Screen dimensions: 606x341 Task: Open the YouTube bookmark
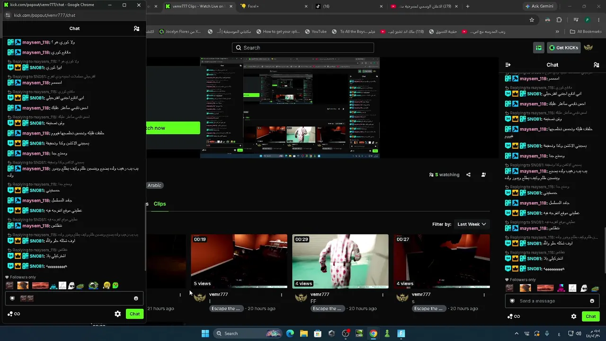[x=316, y=32]
